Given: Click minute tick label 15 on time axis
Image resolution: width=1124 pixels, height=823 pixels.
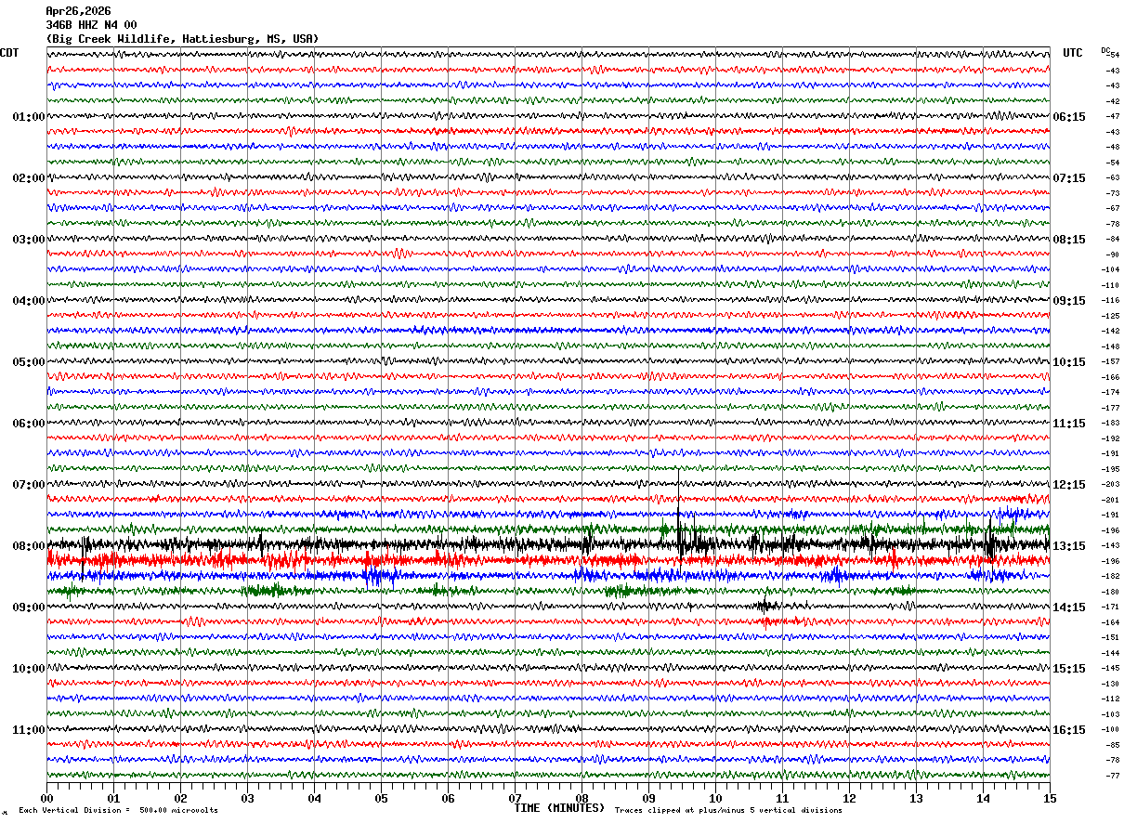Looking at the screenshot, I should click(1050, 799).
